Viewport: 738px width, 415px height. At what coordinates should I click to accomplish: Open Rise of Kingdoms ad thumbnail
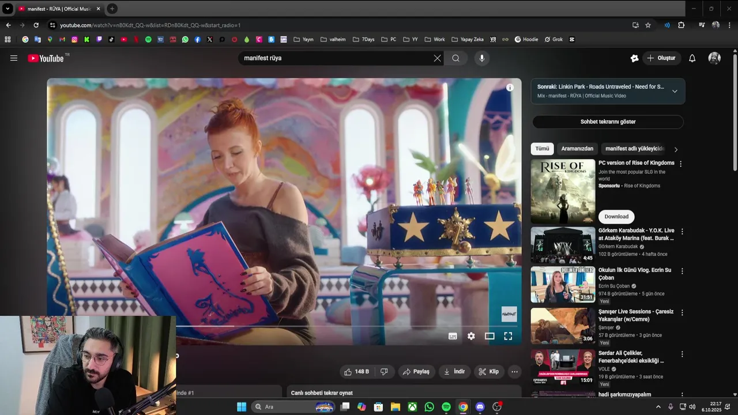click(563, 191)
